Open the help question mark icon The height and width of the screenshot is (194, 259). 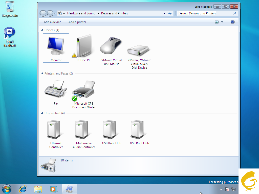[233, 22]
